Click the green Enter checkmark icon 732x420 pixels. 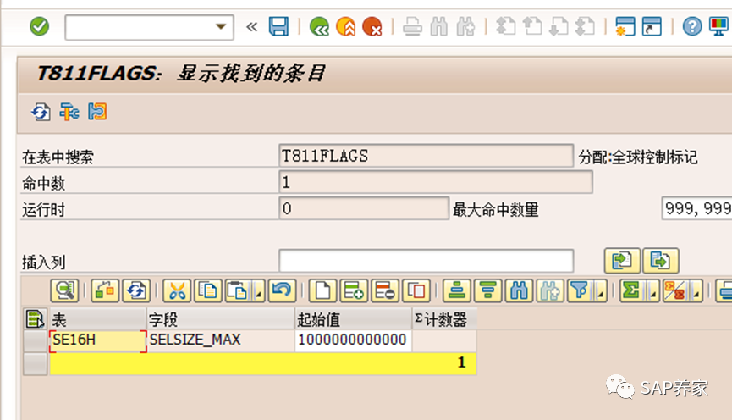coord(39,26)
